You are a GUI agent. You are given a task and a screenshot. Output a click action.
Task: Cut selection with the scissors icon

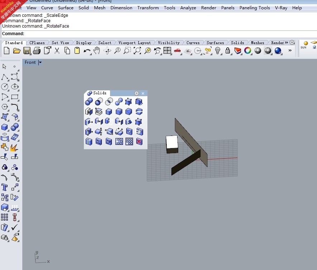click(x=57, y=51)
